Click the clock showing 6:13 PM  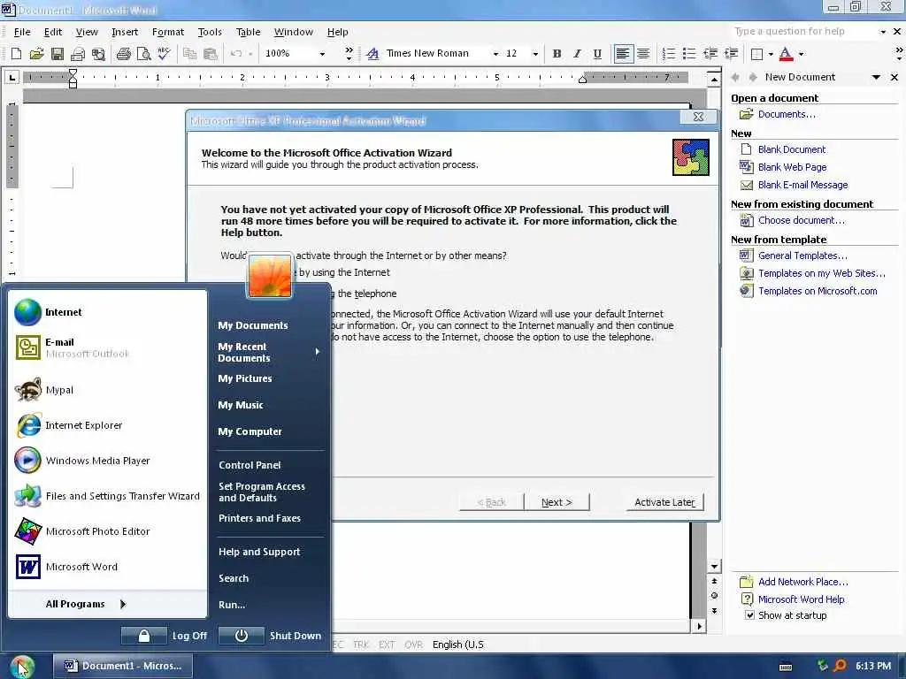[873, 666]
